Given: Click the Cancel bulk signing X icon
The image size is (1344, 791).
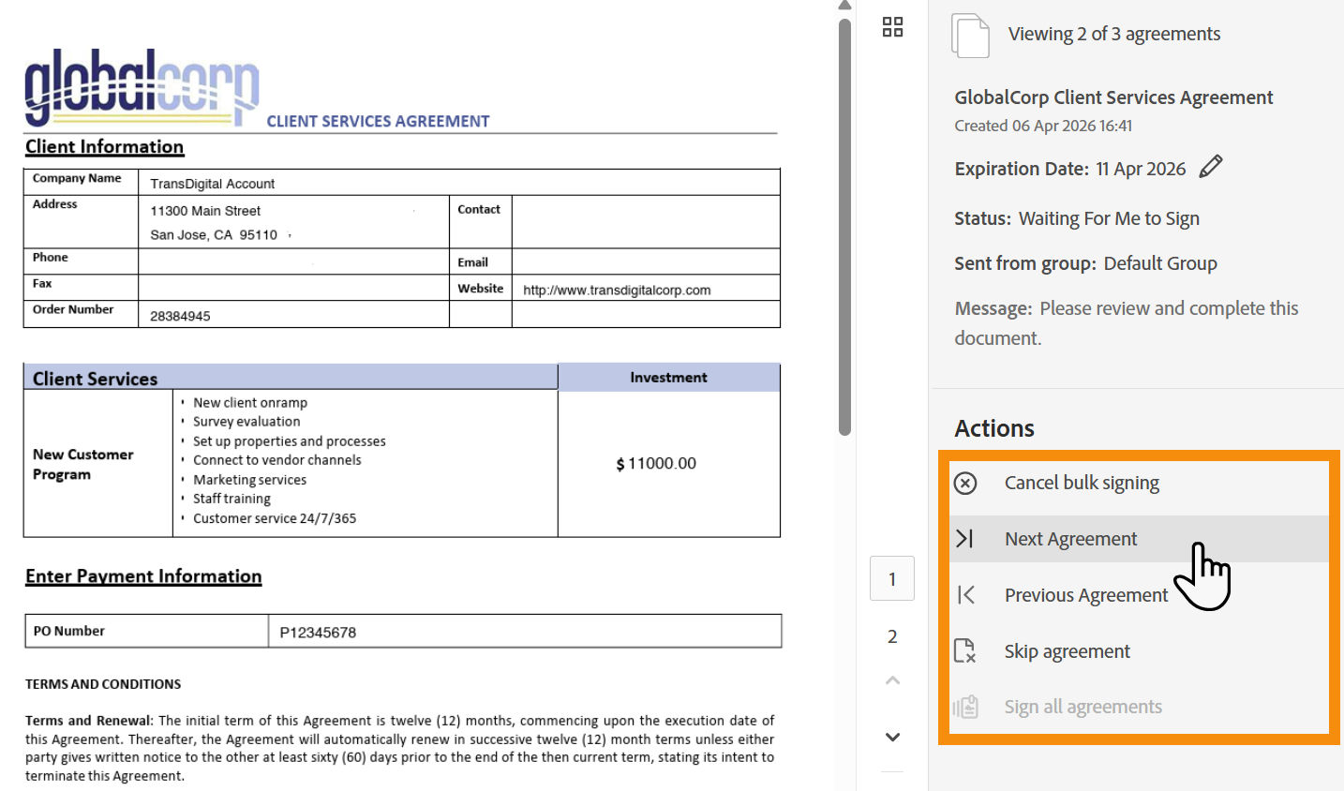Looking at the screenshot, I should (x=965, y=483).
